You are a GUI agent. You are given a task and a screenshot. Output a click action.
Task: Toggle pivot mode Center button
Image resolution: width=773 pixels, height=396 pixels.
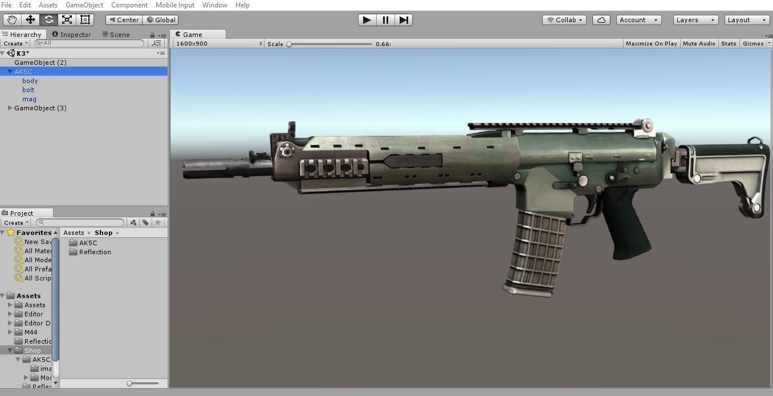pos(124,19)
